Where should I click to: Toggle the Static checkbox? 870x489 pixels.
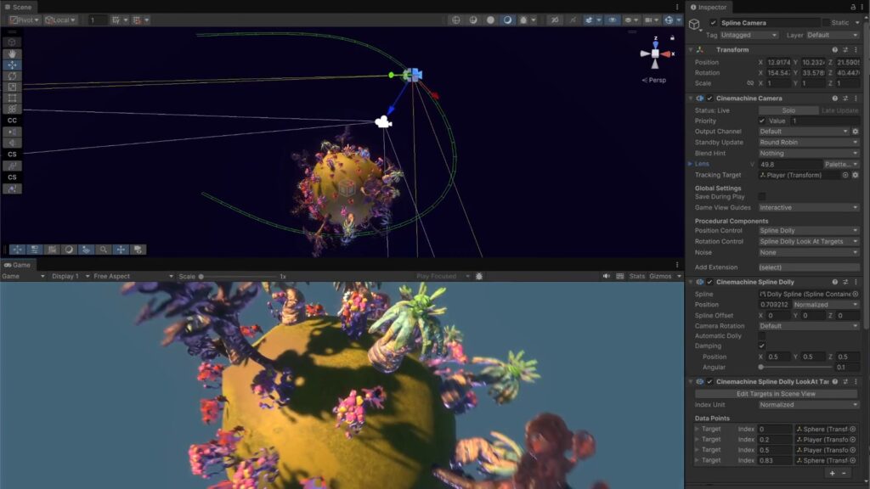826,23
